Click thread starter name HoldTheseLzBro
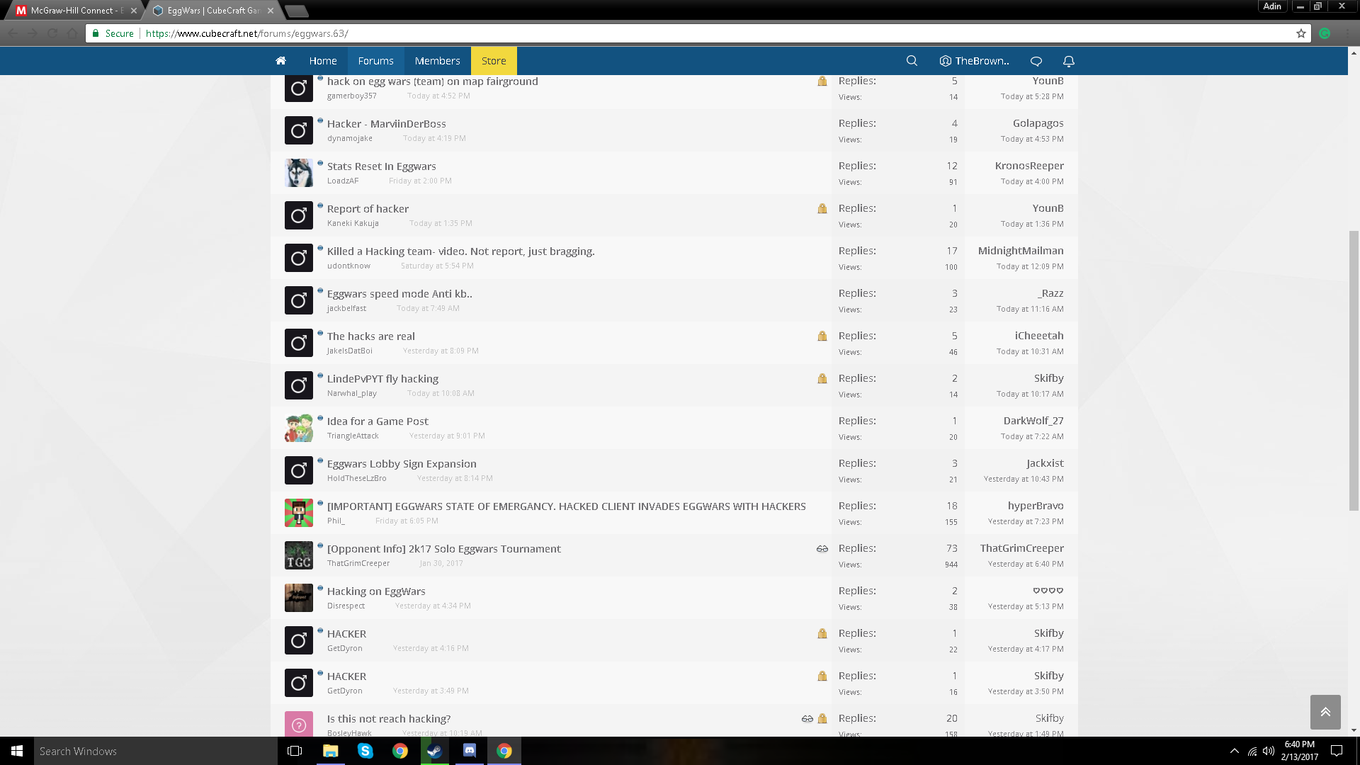Screen dimensions: 1360x765 pyautogui.click(x=357, y=478)
